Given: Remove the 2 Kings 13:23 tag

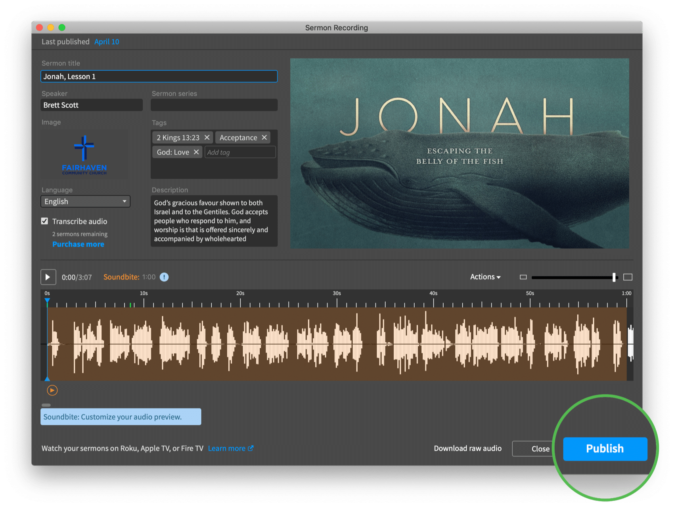Looking at the screenshot, I should [x=207, y=137].
